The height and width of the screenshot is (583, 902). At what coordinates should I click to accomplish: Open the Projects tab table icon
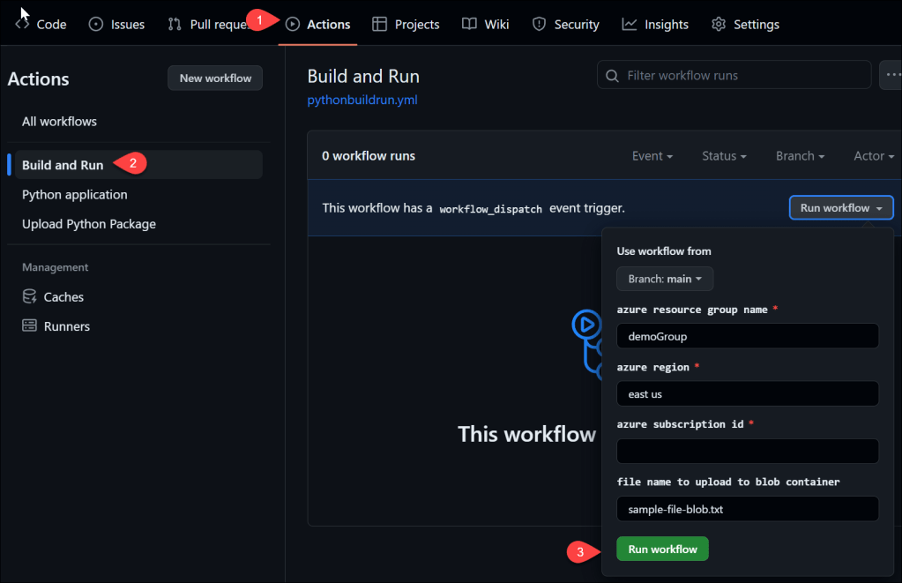click(x=380, y=25)
